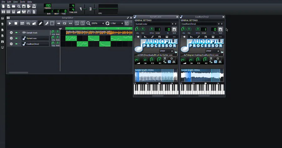Open Linear interpolation dropdown in CoolRonChro2
The height and width of the screenshot is (148, 282).
coord(212,51)
